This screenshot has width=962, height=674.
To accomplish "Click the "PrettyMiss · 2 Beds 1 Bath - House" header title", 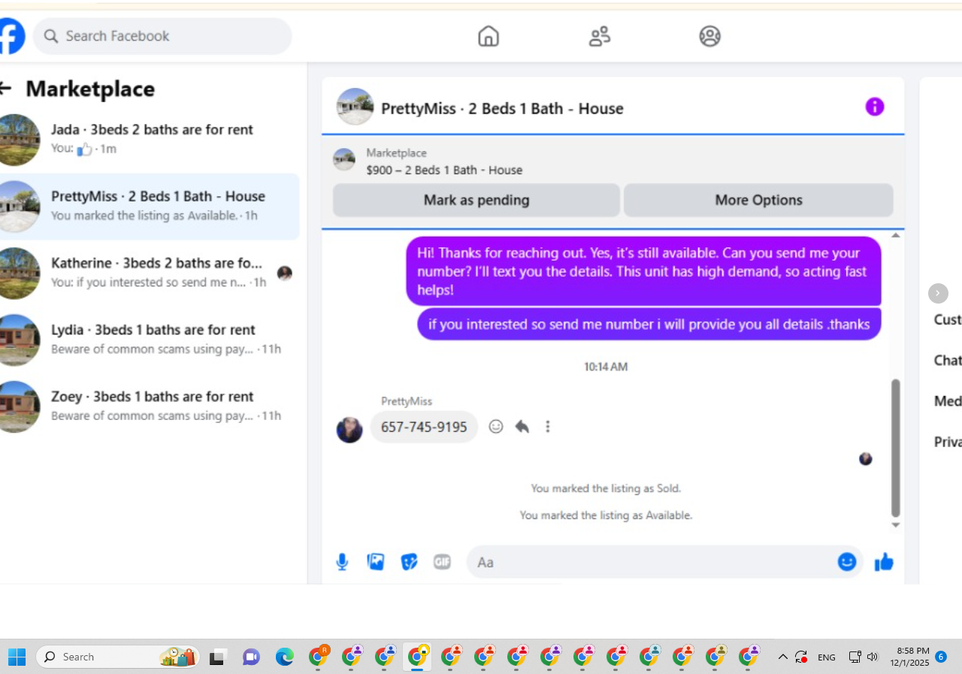I will coord(502,108).
